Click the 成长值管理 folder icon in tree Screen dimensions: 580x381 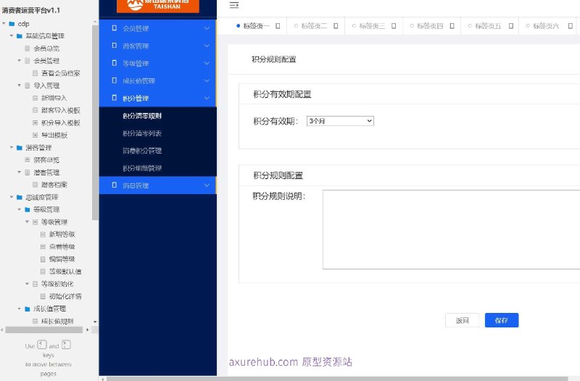(x=28, y=309)
